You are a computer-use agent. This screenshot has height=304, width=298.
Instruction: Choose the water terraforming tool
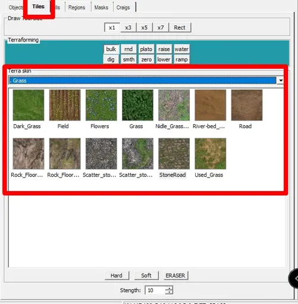181,49
